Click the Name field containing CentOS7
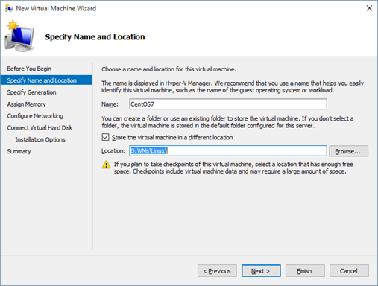 [x=228, y=104]
